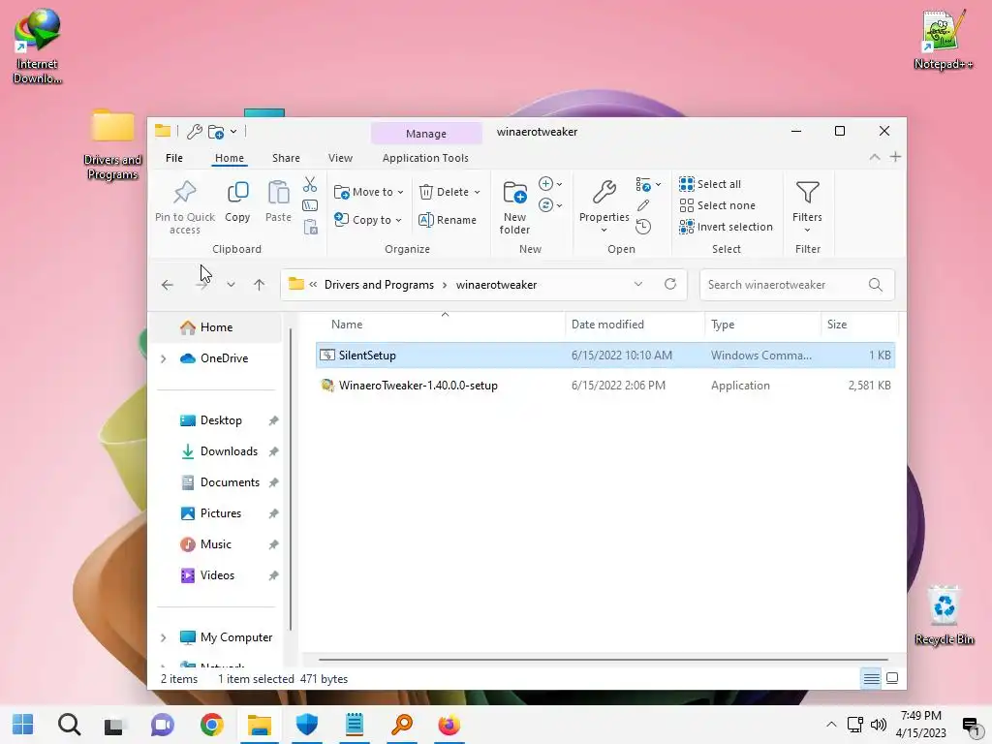Screen dimensions: 992x744
Task: Click Invert selection
Action: coord(726,227)
